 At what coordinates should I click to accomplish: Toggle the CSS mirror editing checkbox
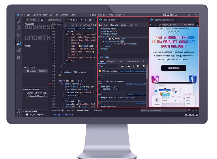point(100,71)
